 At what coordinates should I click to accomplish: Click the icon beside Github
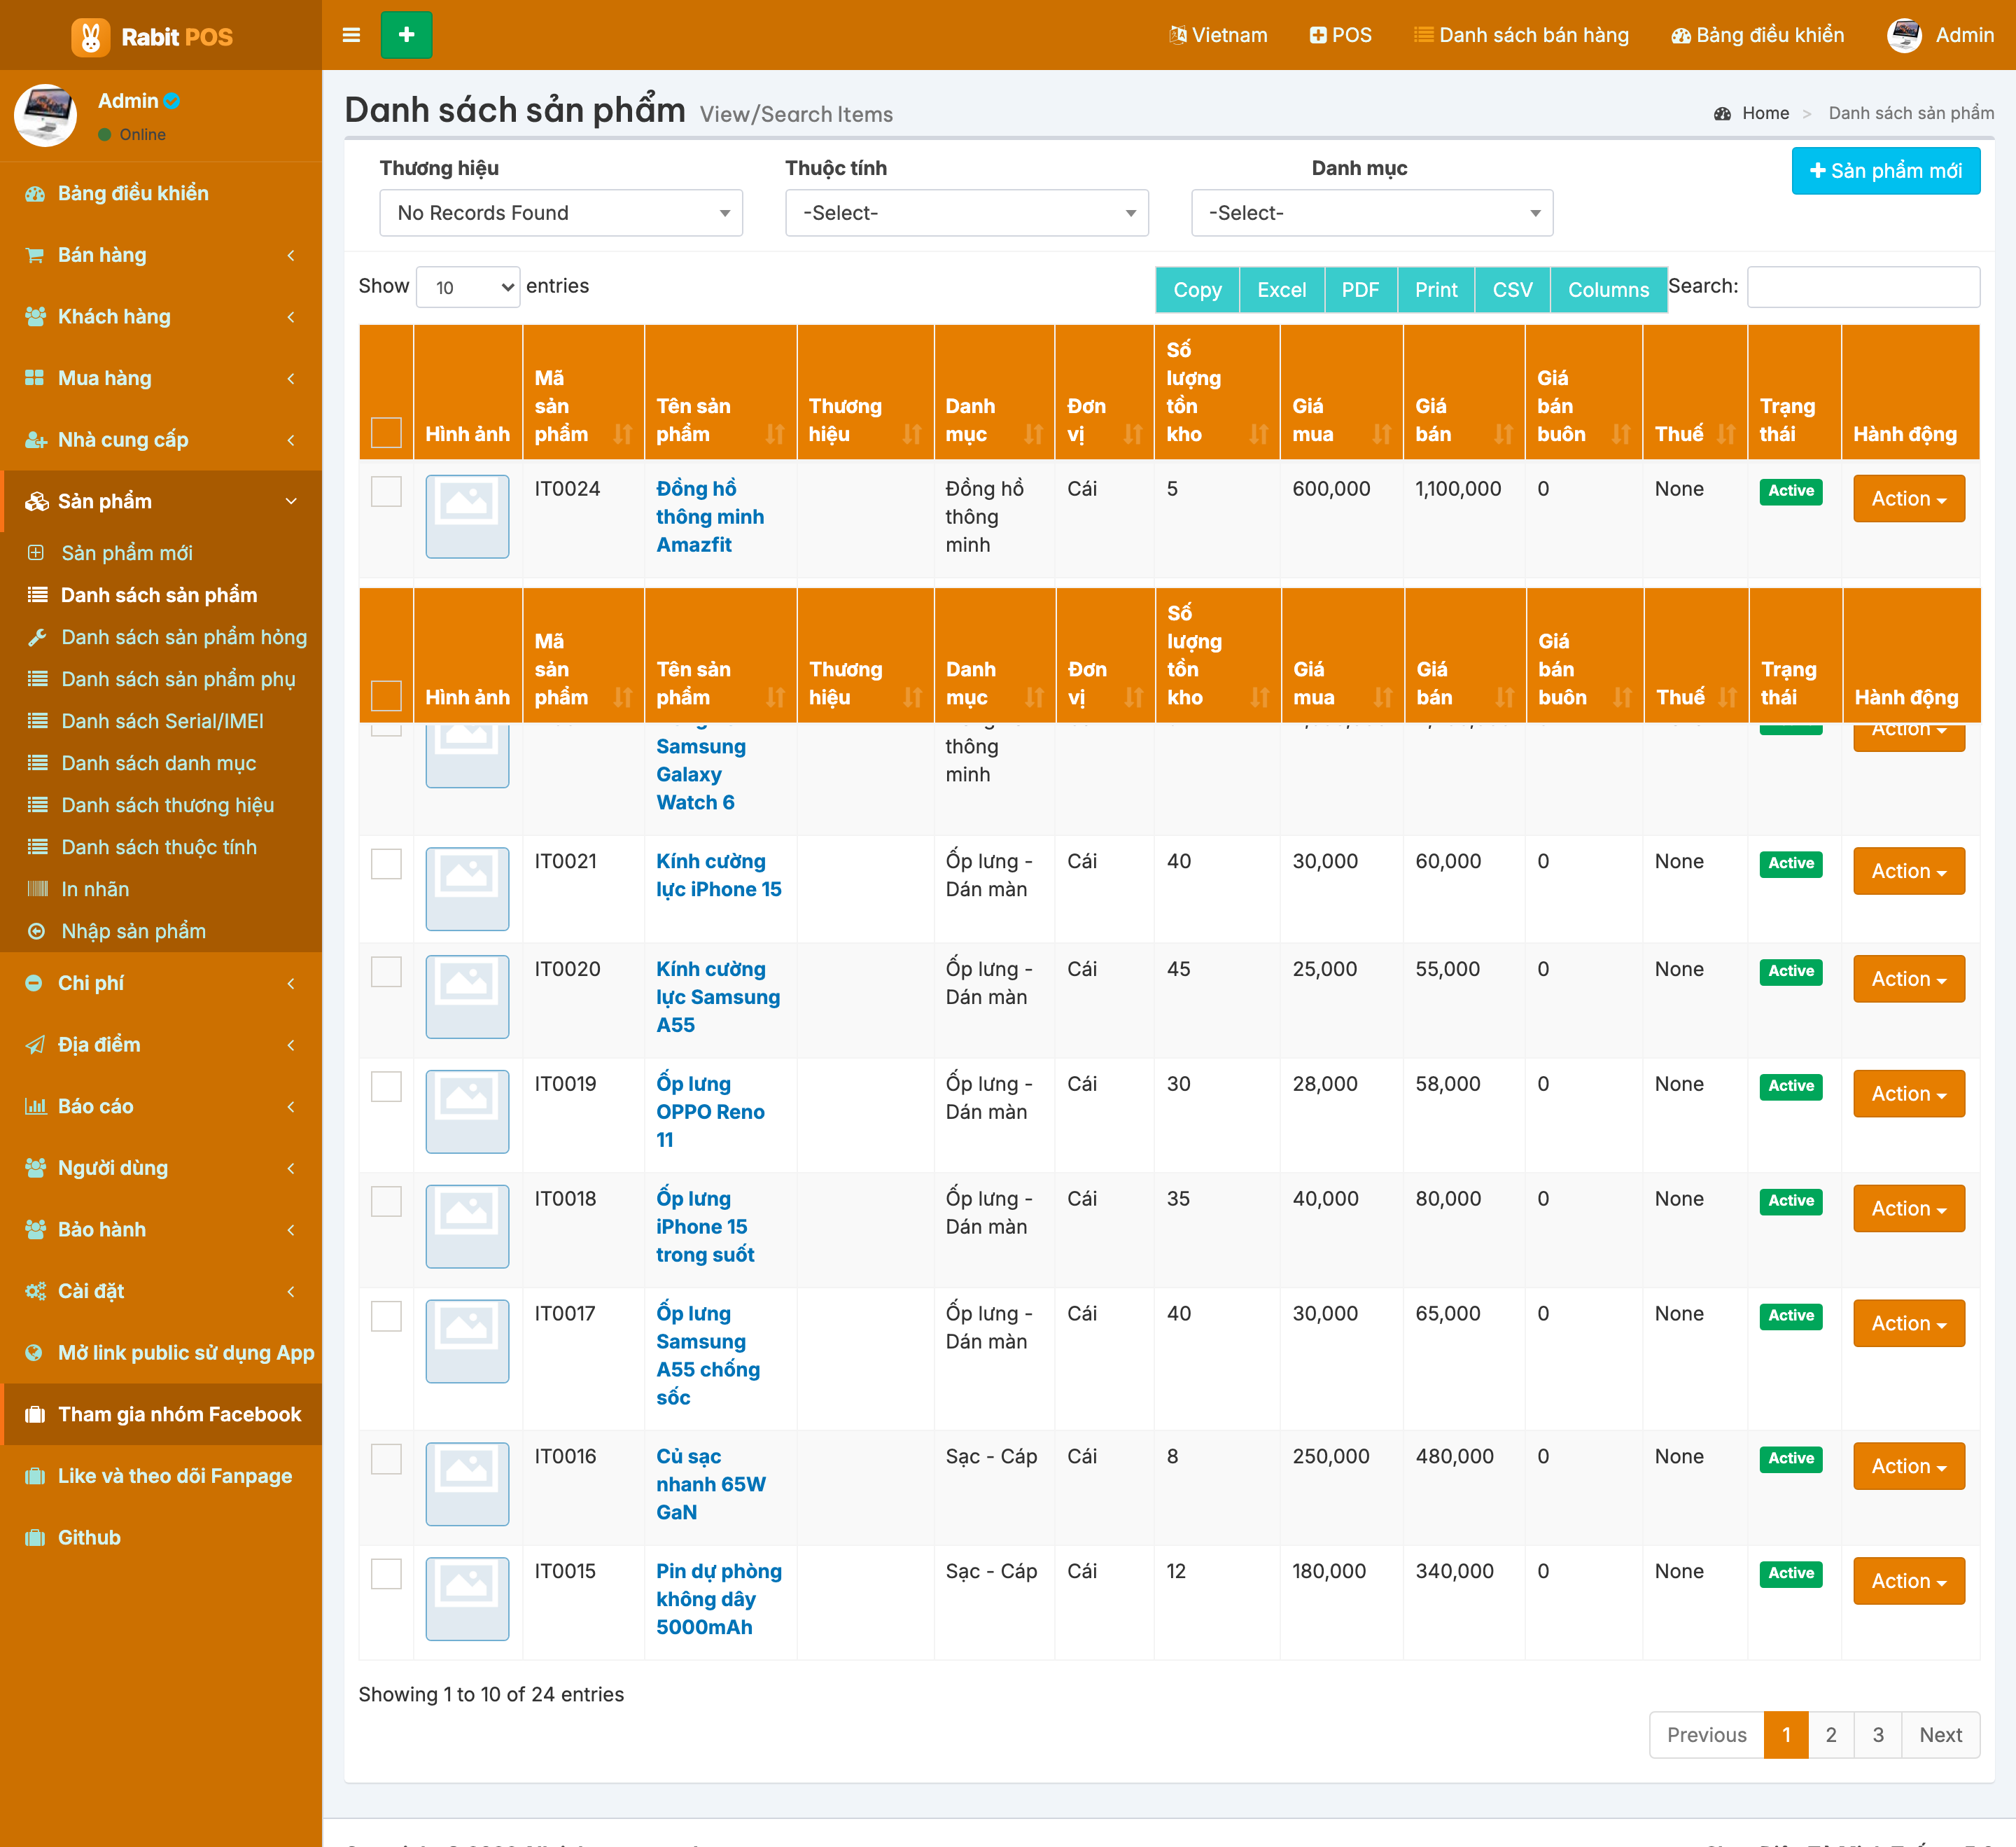[35, 1538]
